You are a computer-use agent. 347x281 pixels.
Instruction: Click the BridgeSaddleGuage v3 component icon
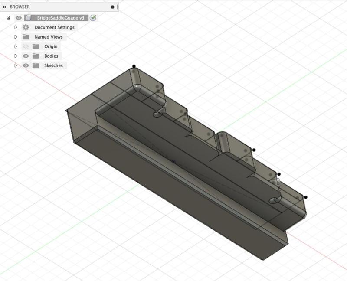tap(28, 18)
